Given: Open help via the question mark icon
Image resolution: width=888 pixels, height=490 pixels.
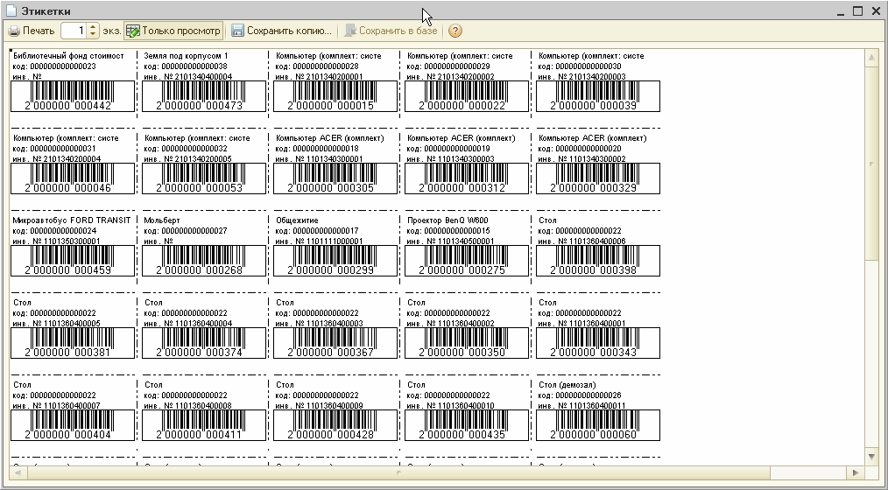Looking at the screenshot, I should (x=455, y=31).
